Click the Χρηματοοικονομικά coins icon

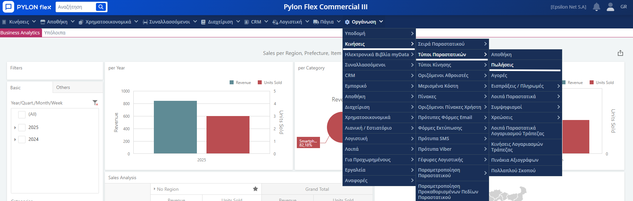click(81, 22)
